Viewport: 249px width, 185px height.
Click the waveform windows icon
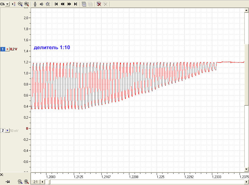coord(84,4)
